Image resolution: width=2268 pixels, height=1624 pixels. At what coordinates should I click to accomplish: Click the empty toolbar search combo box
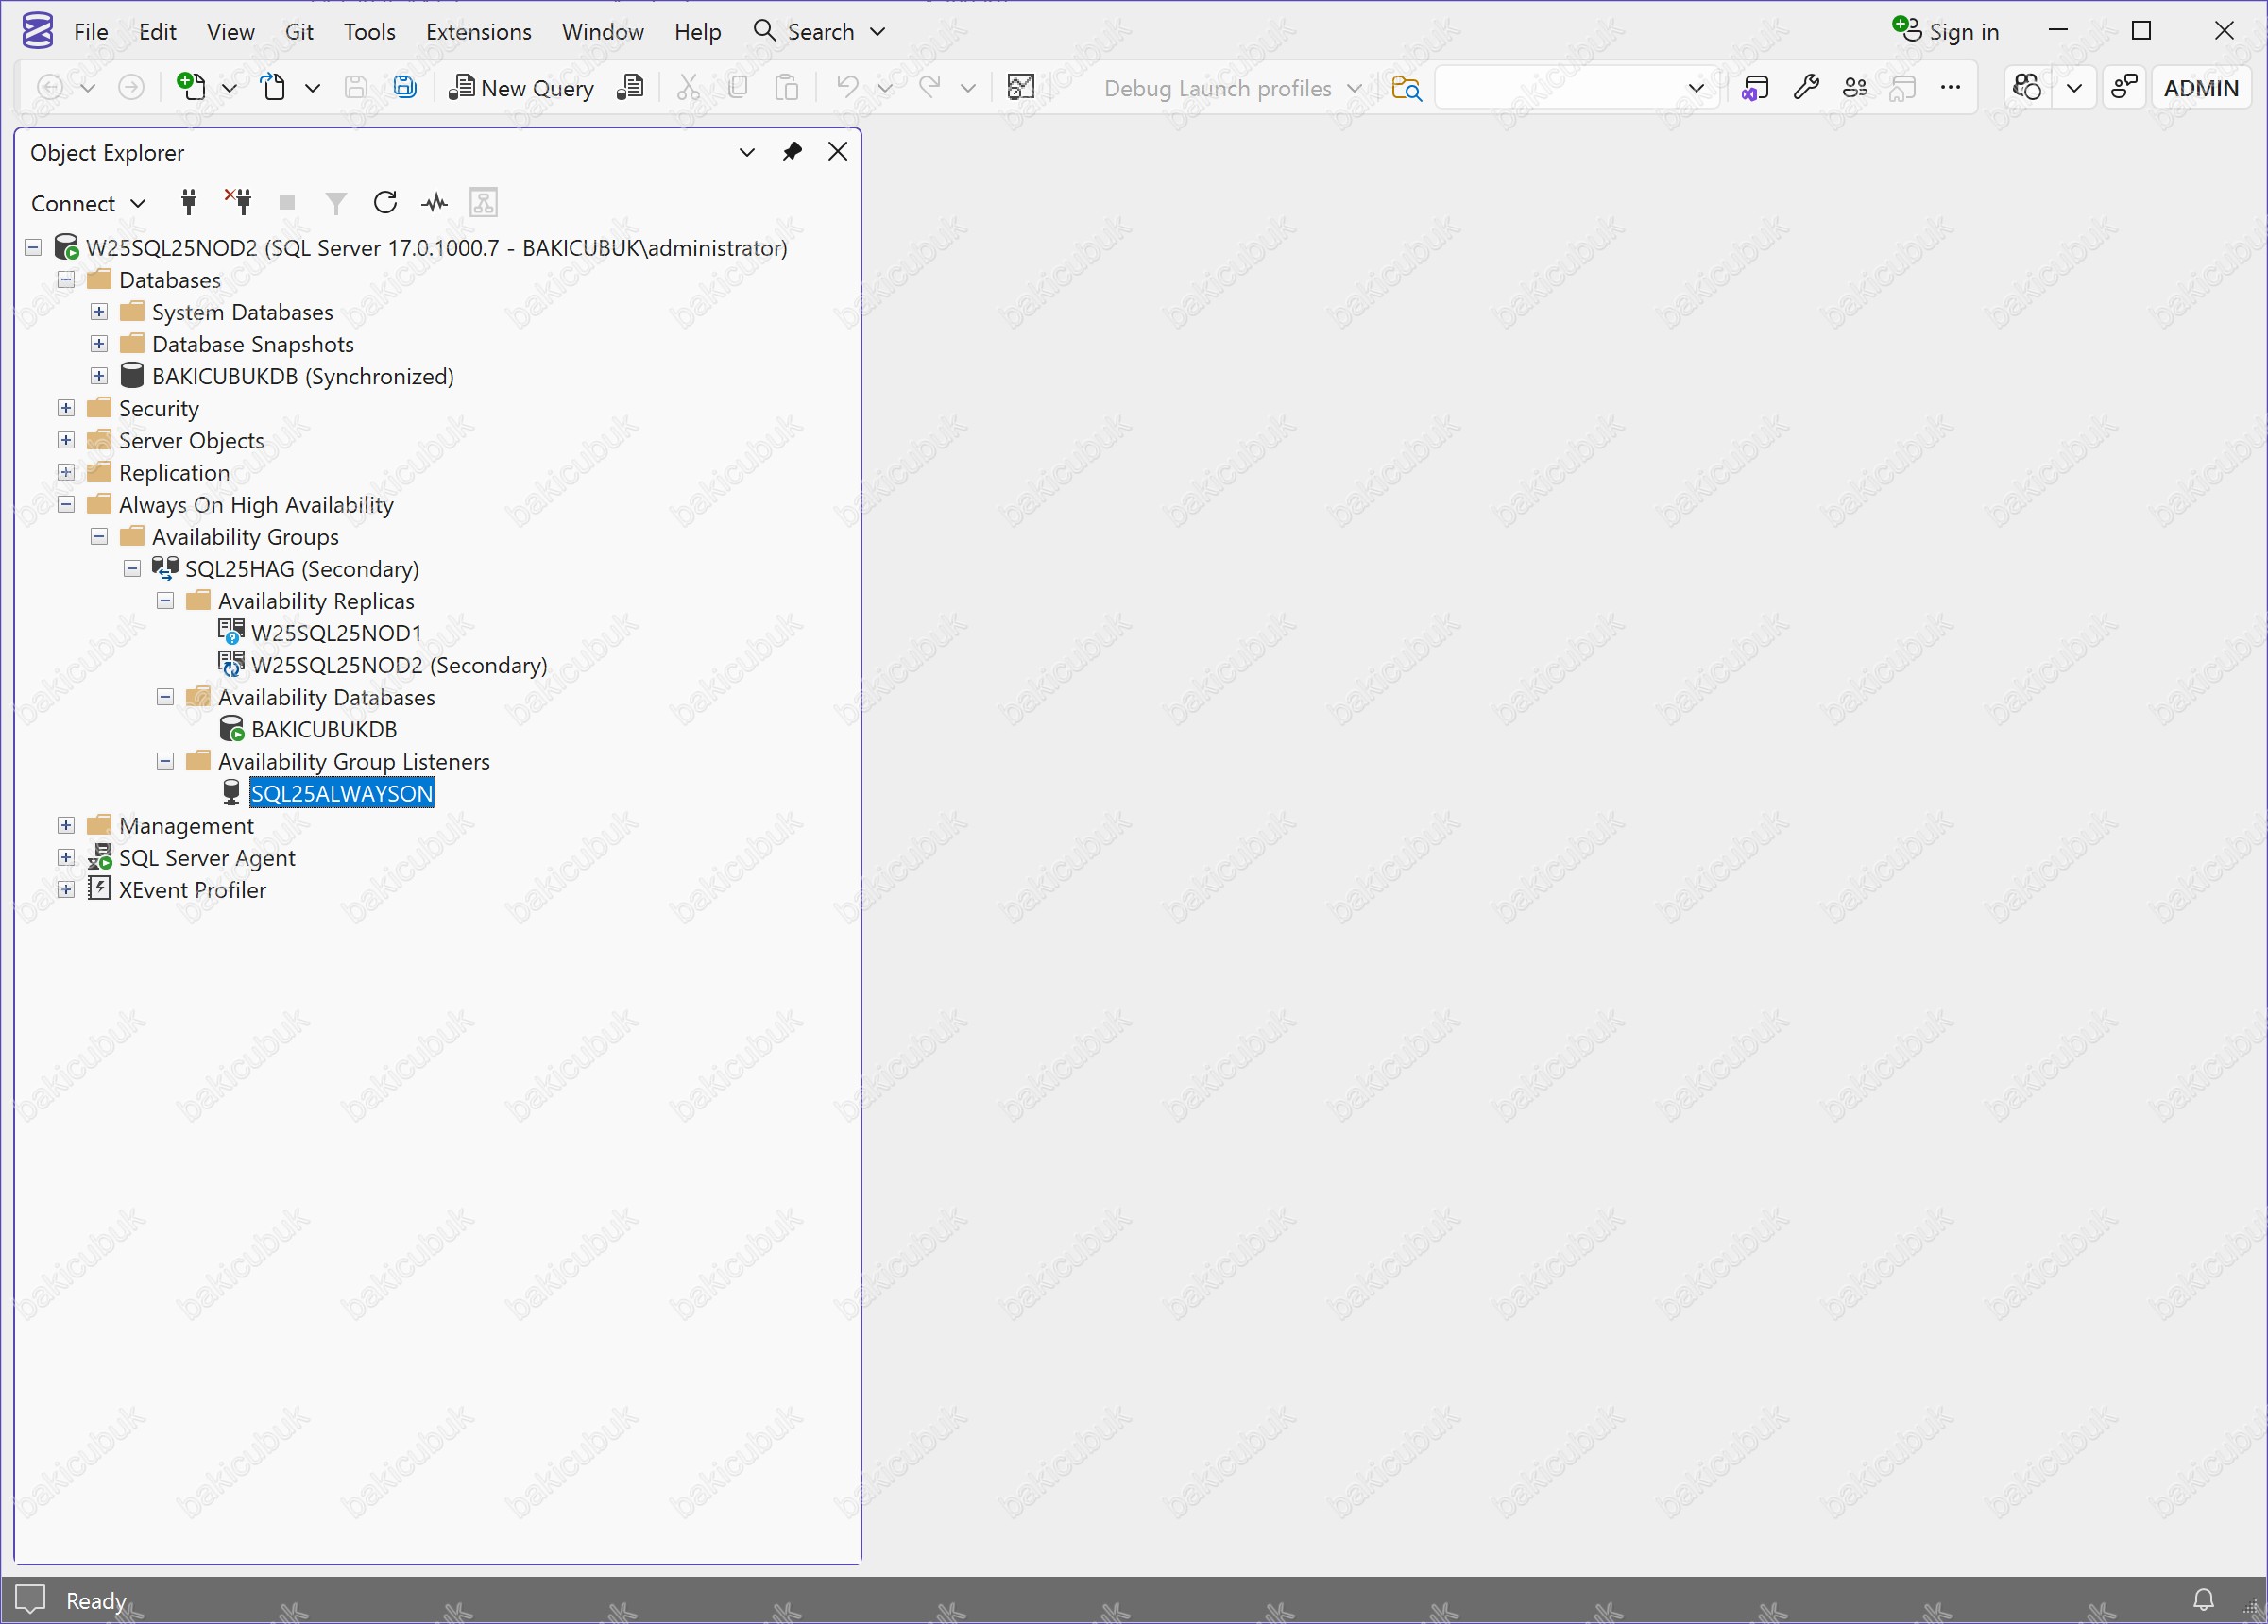pyautogui.click(x=1560, y=88)
